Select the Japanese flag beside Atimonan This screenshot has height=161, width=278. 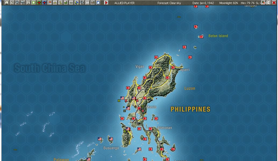click(x=151, y=129)
